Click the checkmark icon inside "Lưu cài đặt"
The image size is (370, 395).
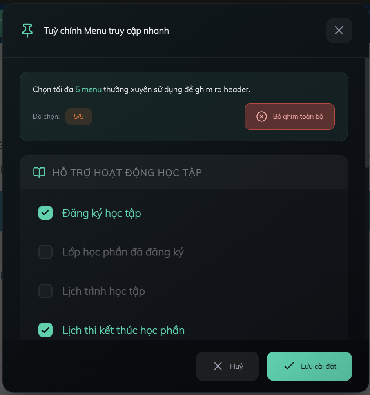click(x=289, y=366)
